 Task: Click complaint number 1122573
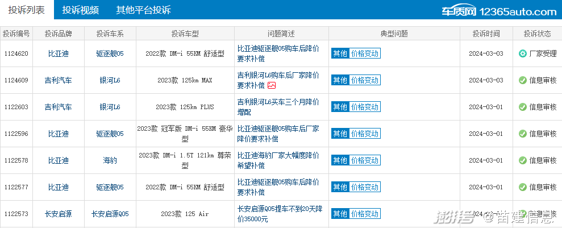[16, 214]
